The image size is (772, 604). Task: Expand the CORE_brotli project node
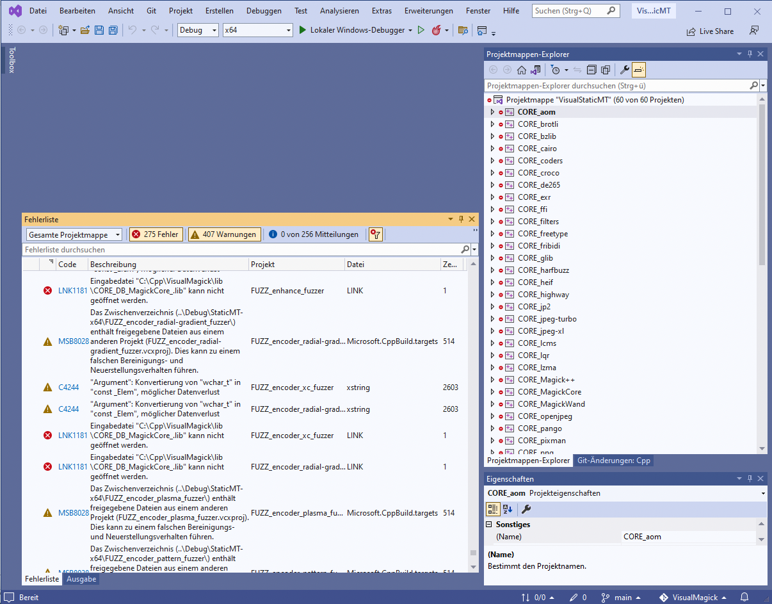pos(492,124)
